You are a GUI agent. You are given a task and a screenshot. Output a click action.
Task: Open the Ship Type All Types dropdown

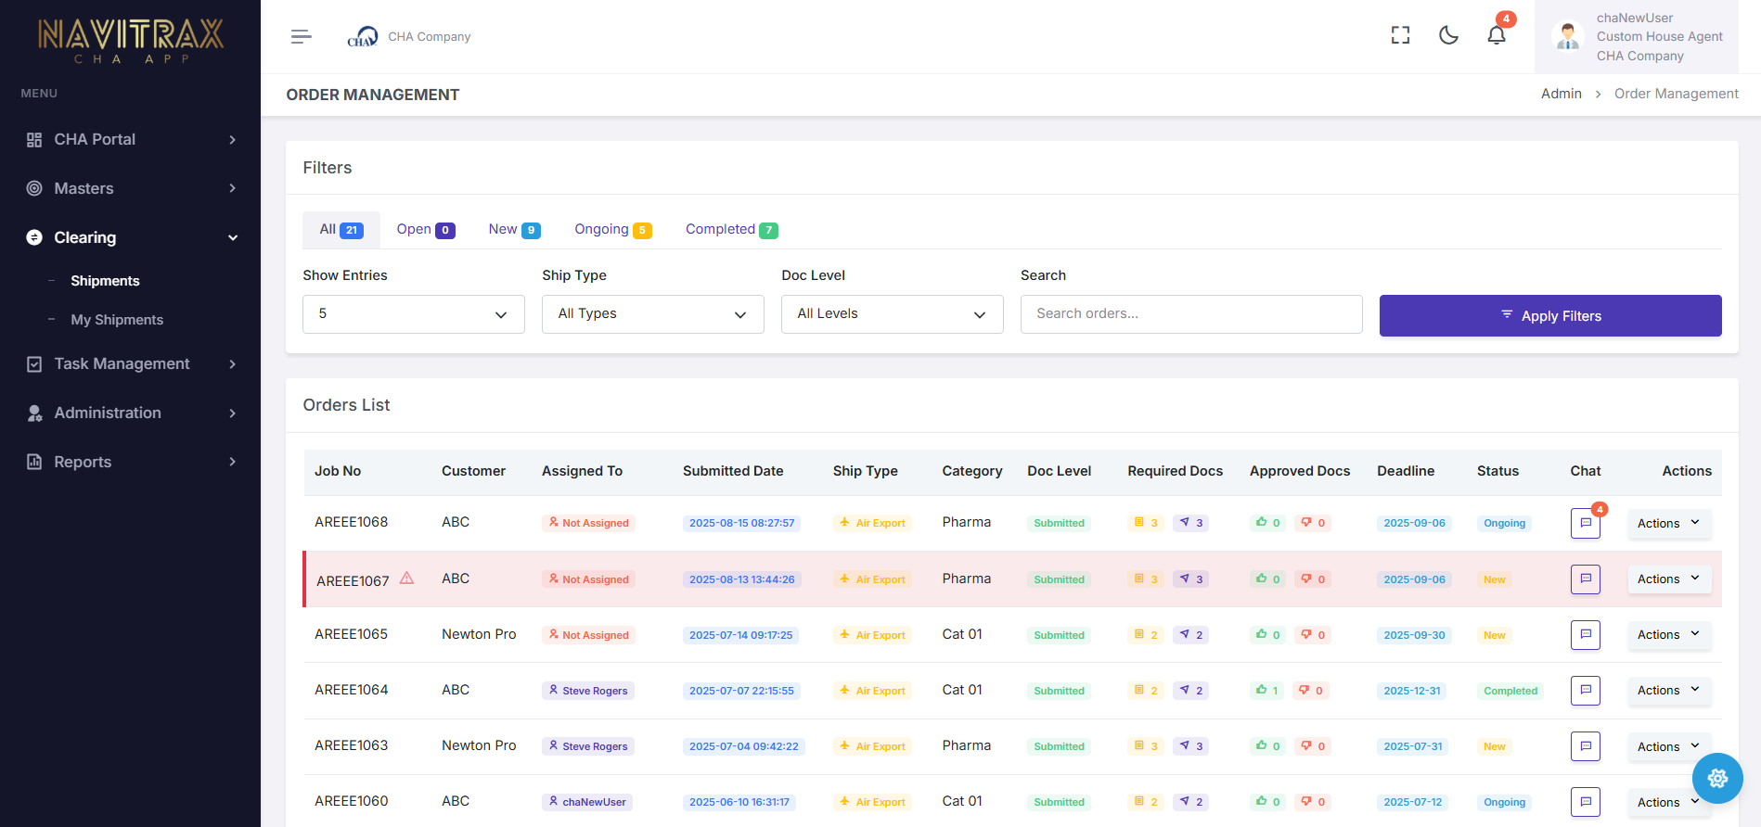coord(652,314)
